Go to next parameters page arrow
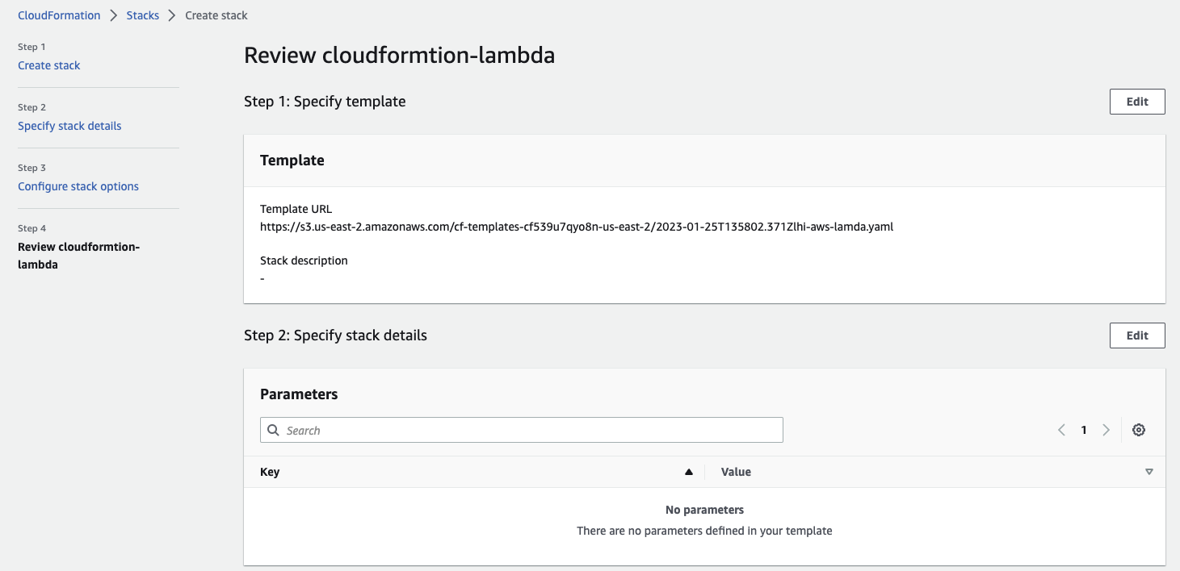The height and width of the screenshot is (571, 1180). pos(1107,430)
